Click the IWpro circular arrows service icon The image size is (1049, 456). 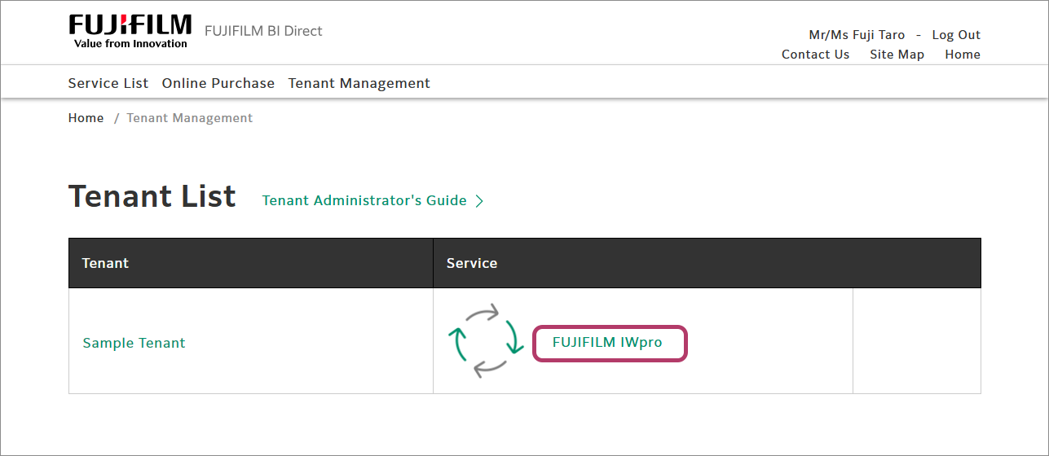coord(486,341)
